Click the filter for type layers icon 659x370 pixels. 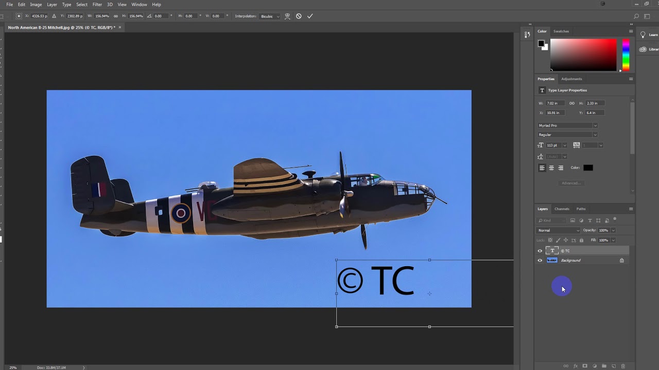pos(590,220)
